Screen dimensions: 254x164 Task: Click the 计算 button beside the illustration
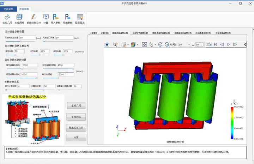76,138
